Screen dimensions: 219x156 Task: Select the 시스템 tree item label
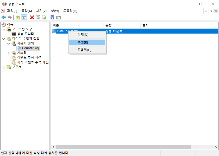[x=22, y=53]
